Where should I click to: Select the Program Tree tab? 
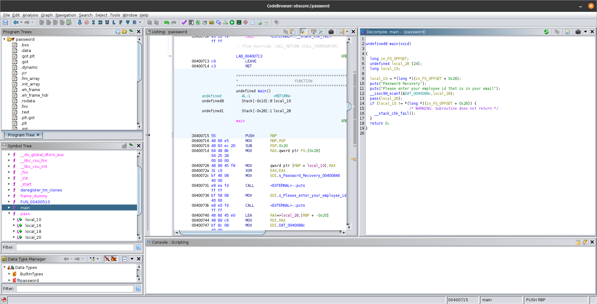point(21,135)
